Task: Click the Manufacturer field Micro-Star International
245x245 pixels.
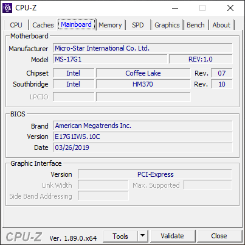Action: [143, 48]
